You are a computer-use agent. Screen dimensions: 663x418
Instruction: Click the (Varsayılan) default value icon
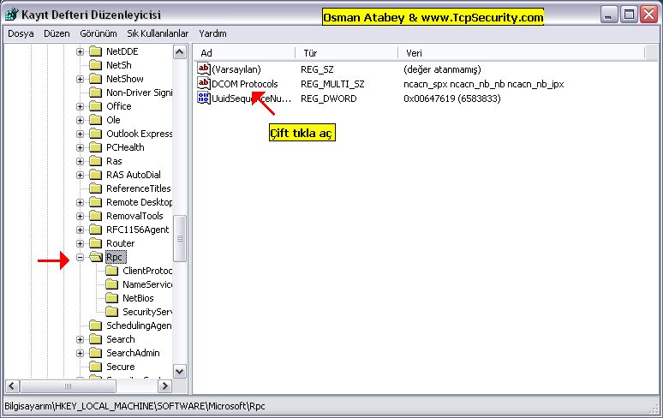click(204, 69)
